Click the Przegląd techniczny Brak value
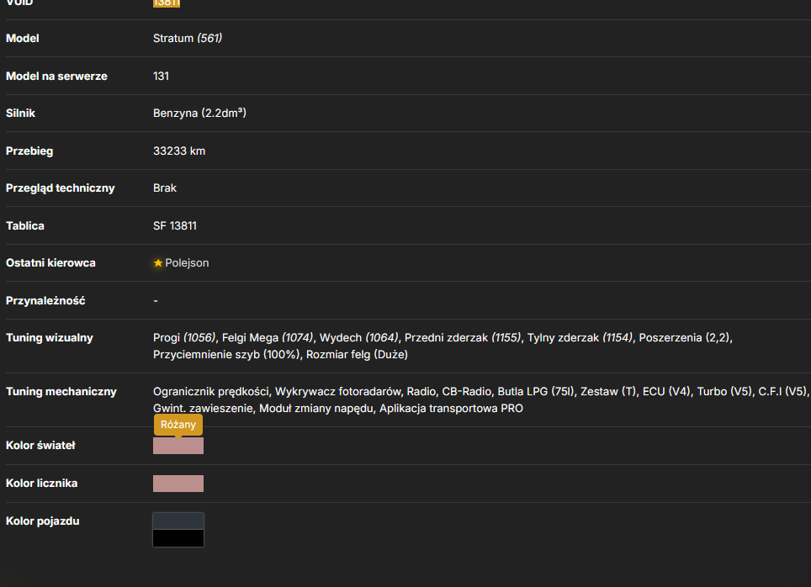The height and width of the screenshot is (587, 811). (165, 188)
